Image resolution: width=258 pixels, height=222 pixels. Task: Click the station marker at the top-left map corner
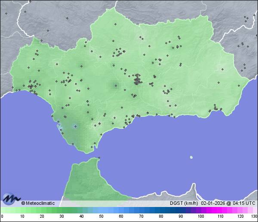click(x=6, y=13)
